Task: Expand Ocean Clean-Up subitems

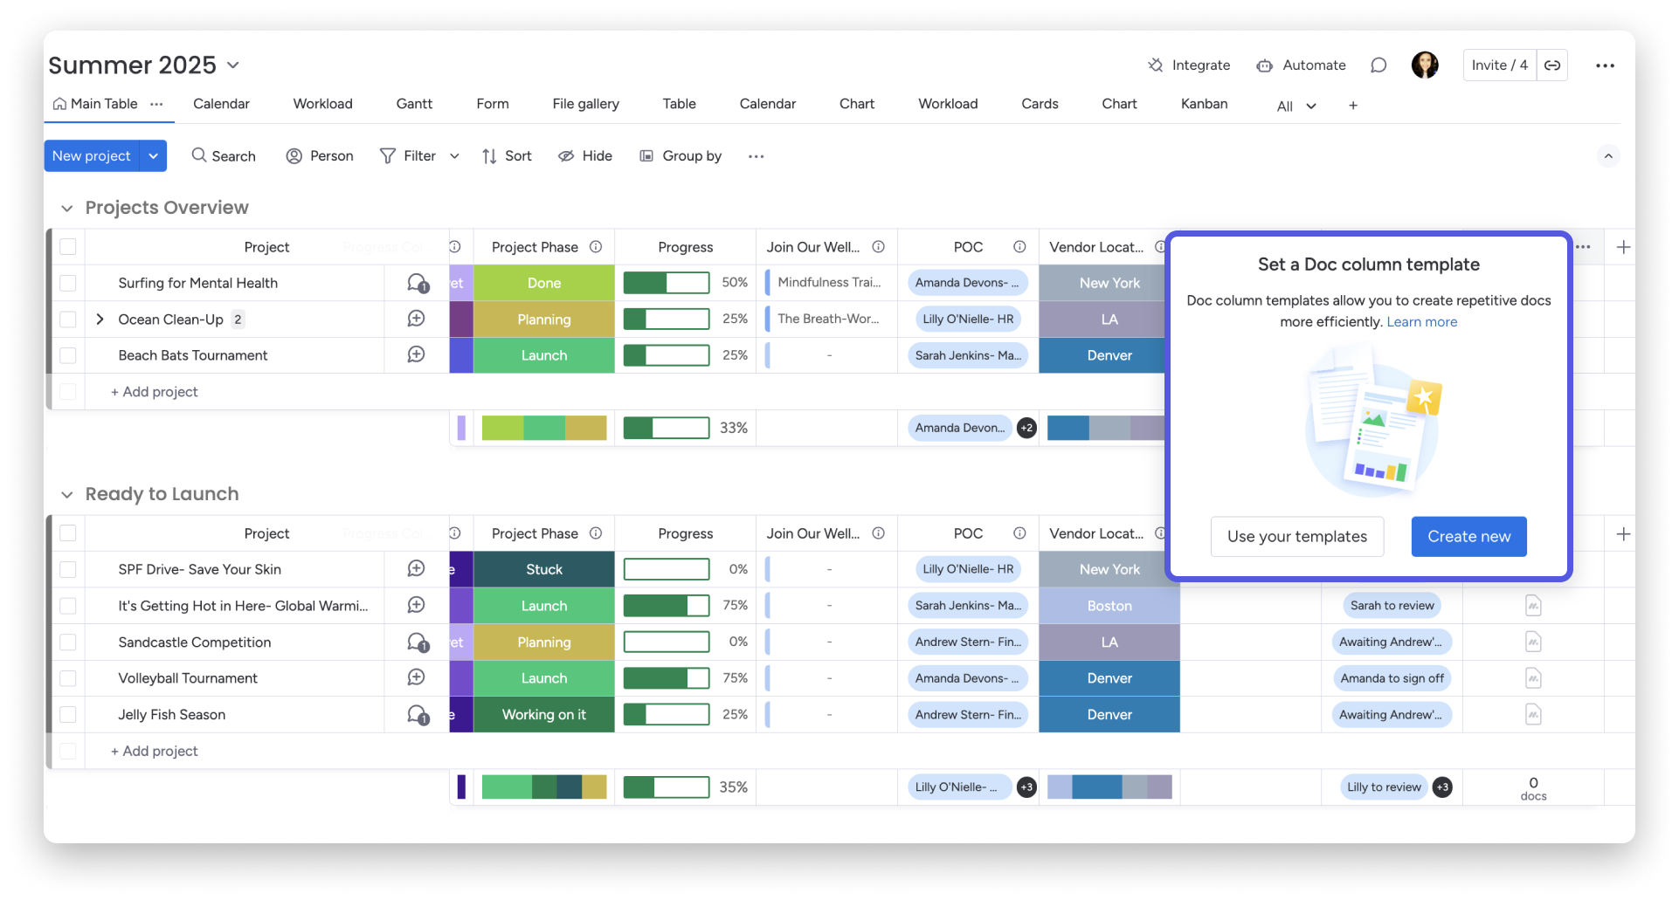Action: pyautogui.click(x=100, y=319)
